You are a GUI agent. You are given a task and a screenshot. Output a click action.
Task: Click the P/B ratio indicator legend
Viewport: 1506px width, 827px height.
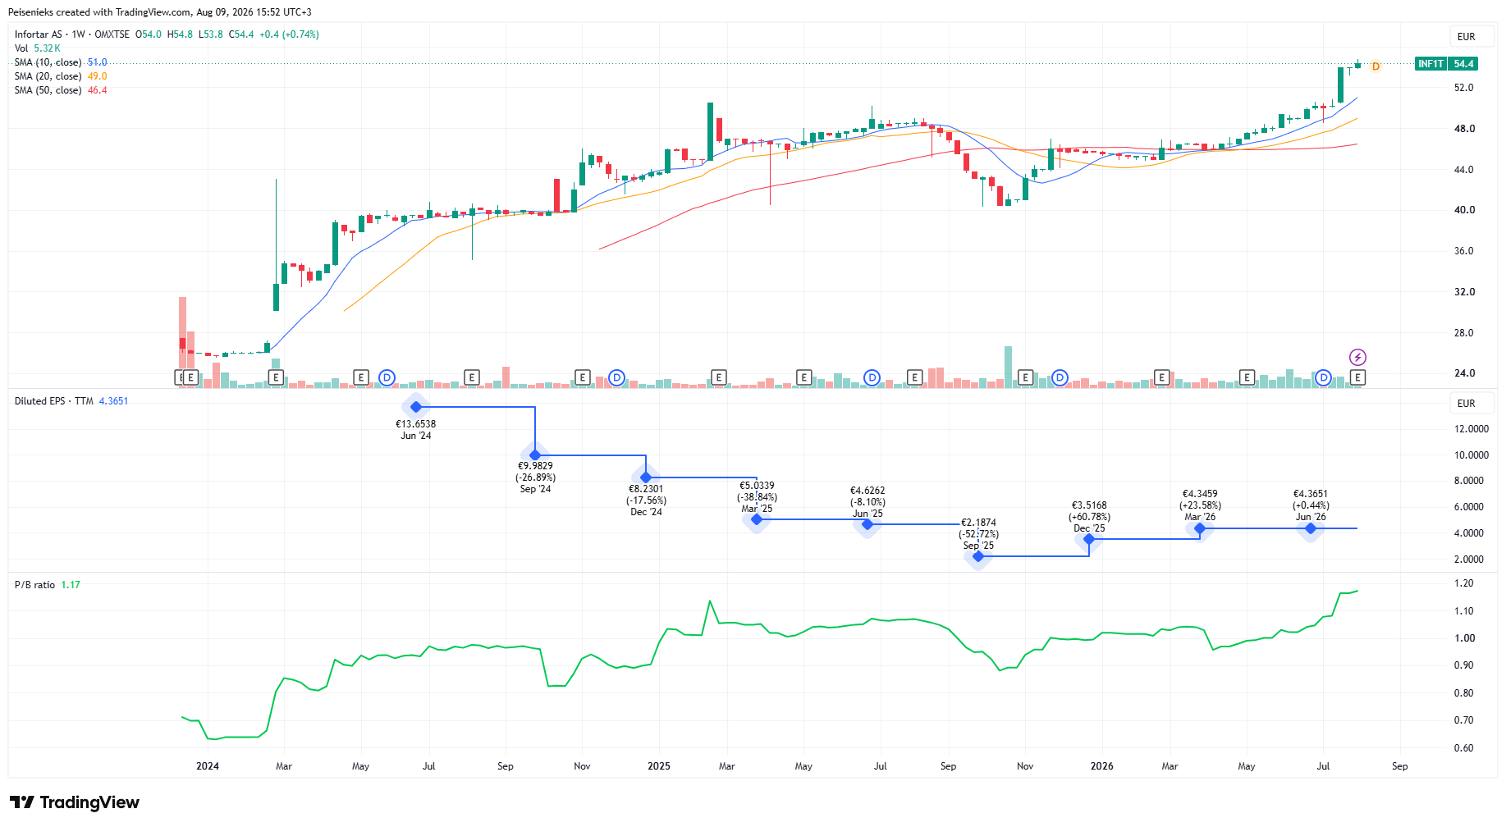tap(48, 585)
